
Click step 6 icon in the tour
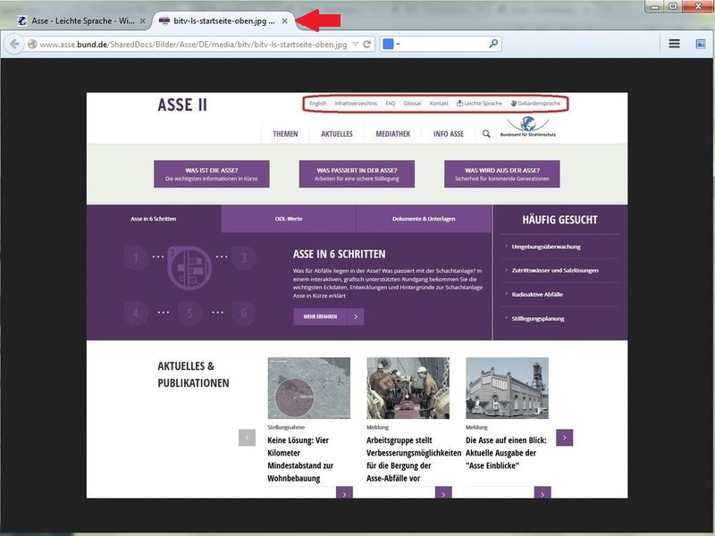pos(243,314)
